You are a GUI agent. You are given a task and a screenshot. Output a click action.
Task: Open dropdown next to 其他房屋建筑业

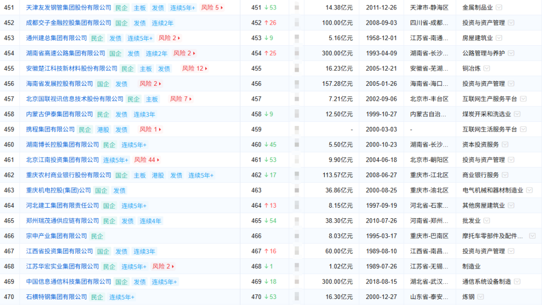pyautogui.click(x=511, y=205)
